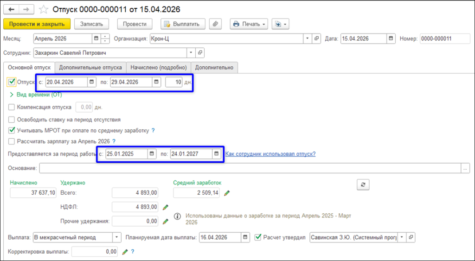Enable Компенсация отпуска checkbox
The height and width of the screenshot is (261, 475).
[x=12, y=107]
